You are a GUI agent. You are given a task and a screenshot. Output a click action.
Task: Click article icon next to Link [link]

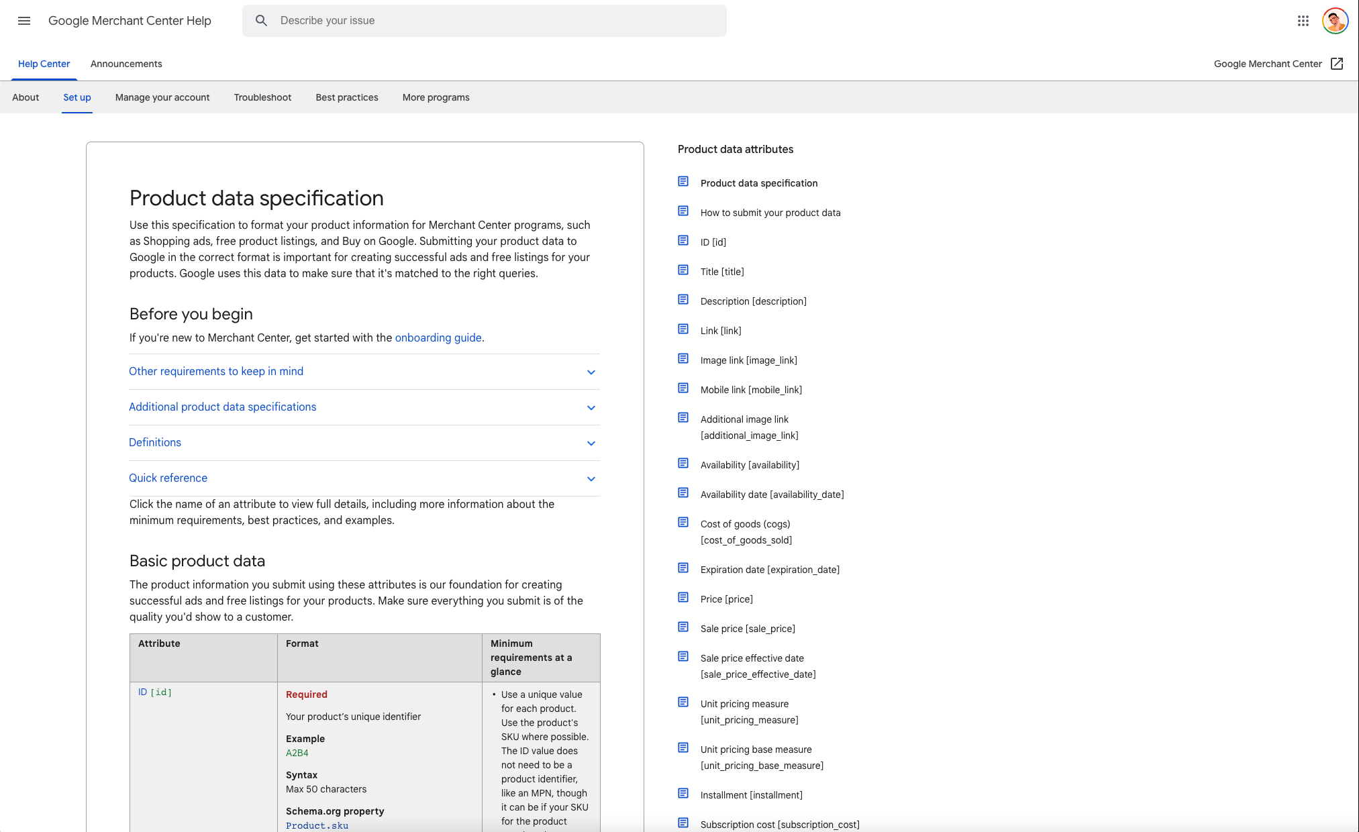click(683, 329)
